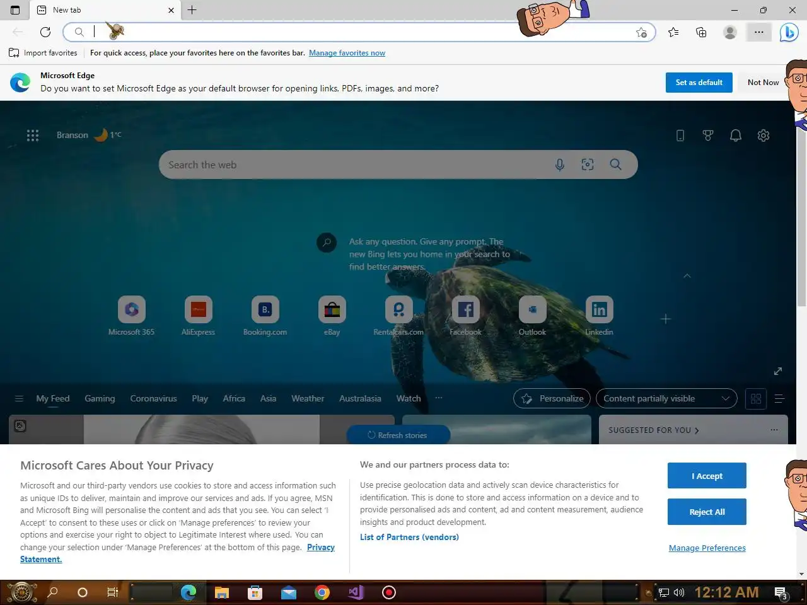Viewport: 807px width, 605px height.
Task: Open File Explorer from taskbar
Action: 221,592
